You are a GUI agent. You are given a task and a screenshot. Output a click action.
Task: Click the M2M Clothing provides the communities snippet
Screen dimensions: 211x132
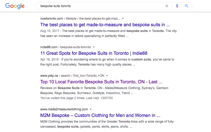(107, 124)
